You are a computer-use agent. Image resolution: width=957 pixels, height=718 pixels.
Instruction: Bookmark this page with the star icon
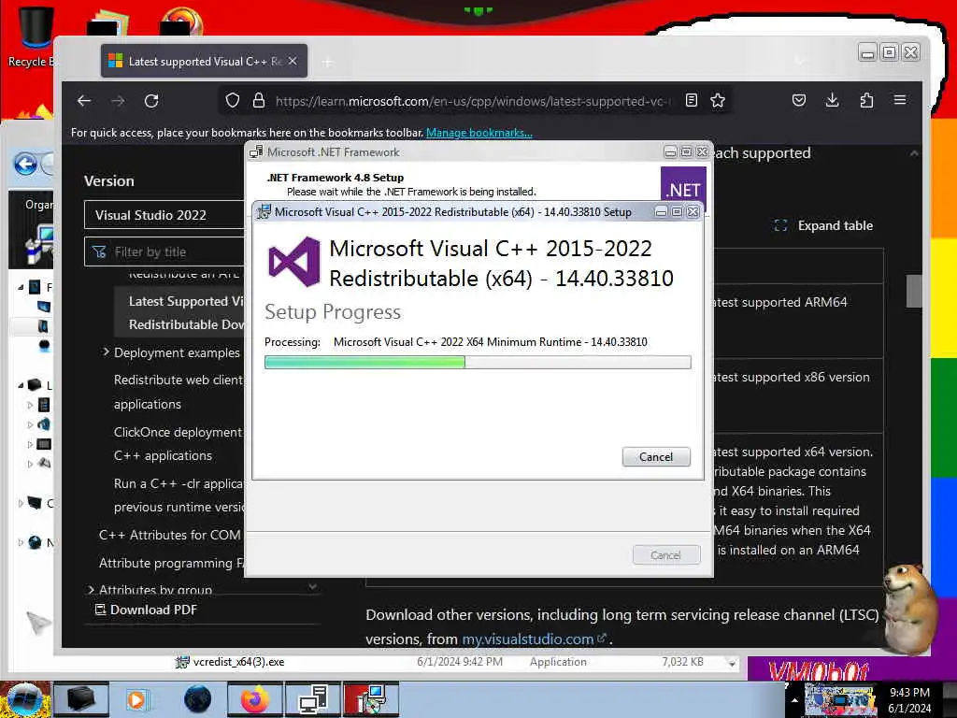(718, 101)
